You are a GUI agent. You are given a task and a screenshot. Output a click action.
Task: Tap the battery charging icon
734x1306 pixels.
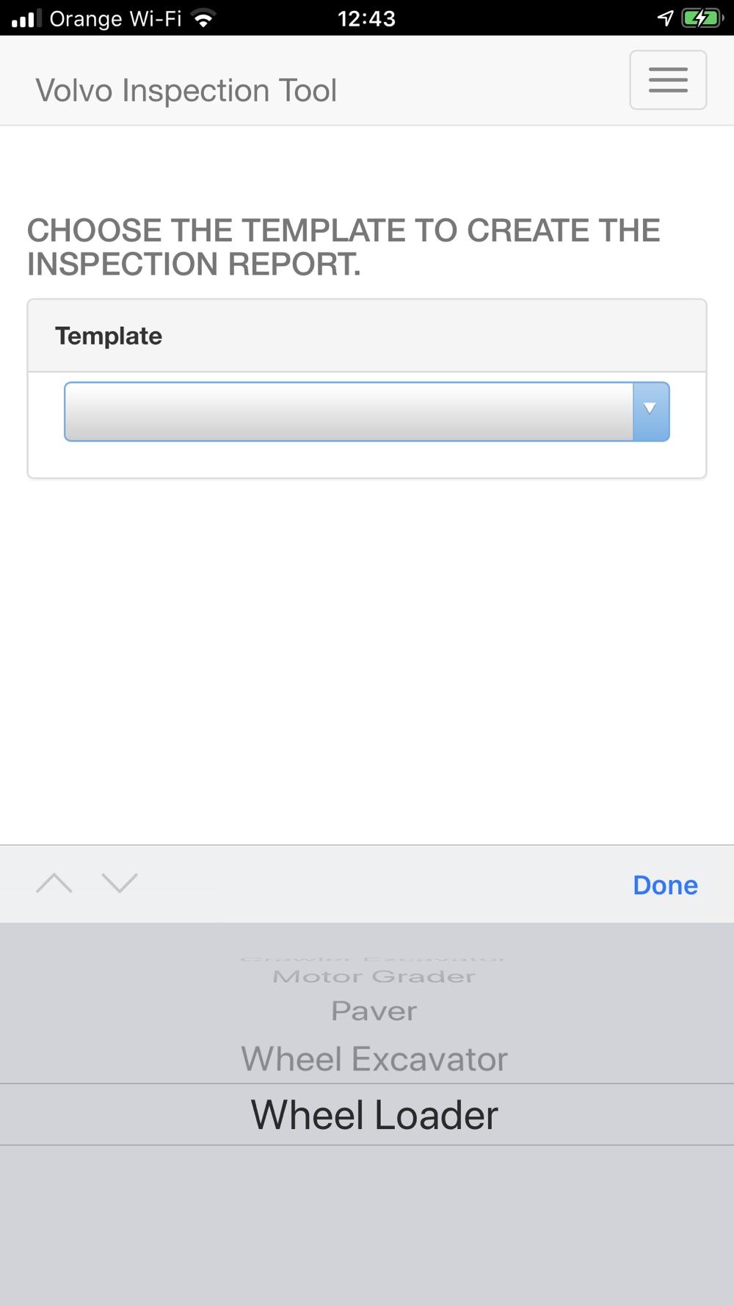(x=702, y=18)
